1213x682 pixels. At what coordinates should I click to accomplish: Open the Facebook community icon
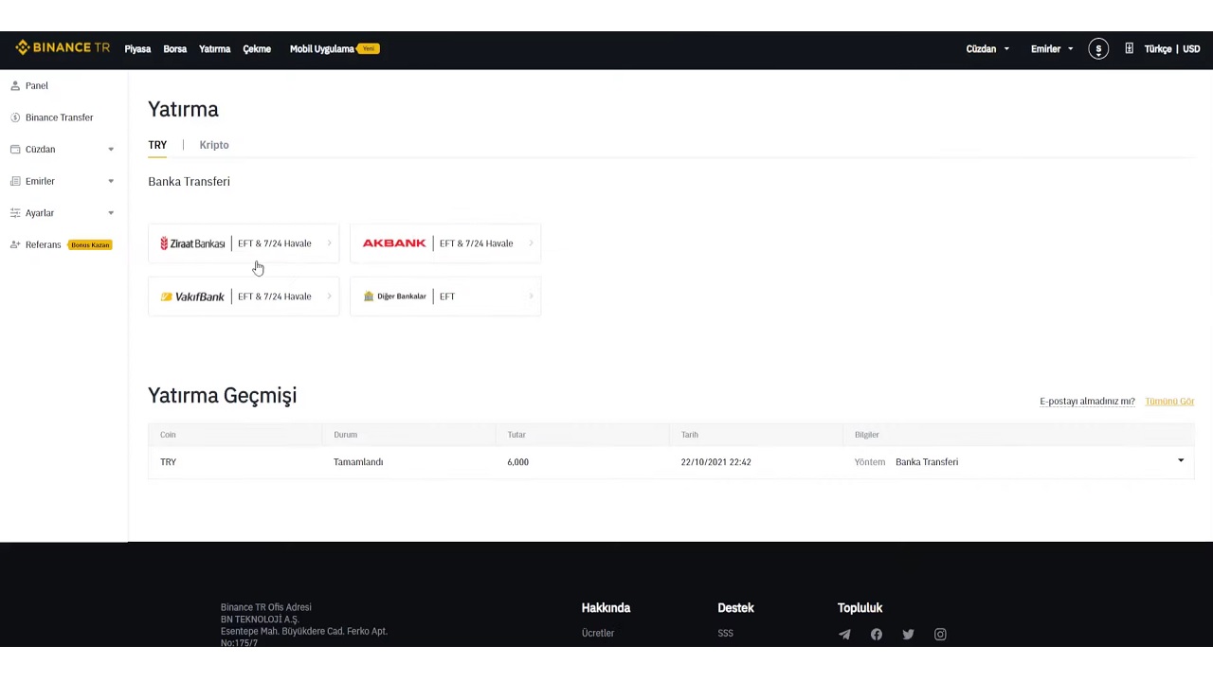click(877, 635)
